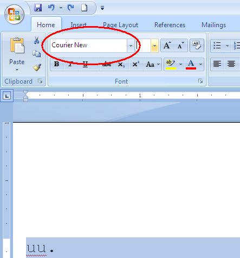Image resolution: width=240 pixels, height=258 pixels.
Task: Click the selected 'uu.' text in document
Action: point(41,248)
